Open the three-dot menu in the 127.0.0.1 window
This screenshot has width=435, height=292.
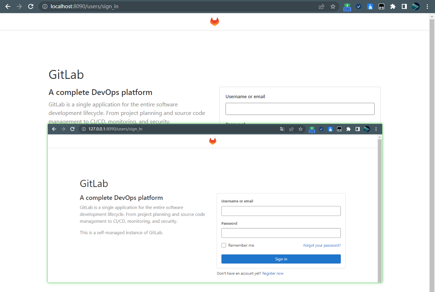(x=376, y=129)
